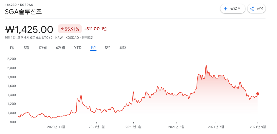
Task: Select the 1일 range tab
Action: [x=12, y=48]
